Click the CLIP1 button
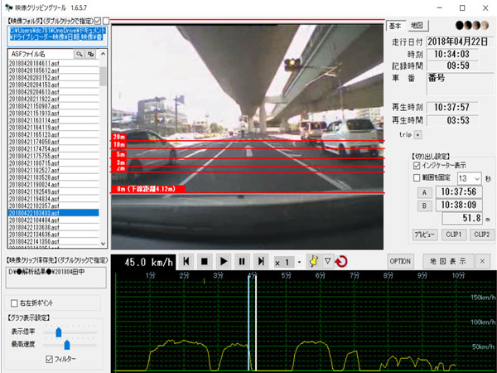 (x=454, y=235)
